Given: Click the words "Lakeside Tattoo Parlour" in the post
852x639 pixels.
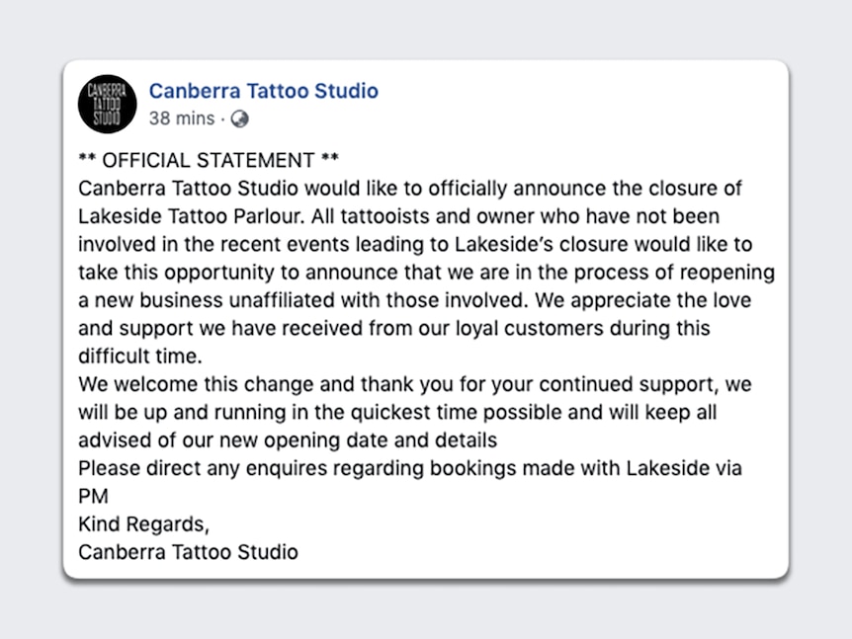Looking at the screenshot, I should pyautogui.click(x=190, y=216).
